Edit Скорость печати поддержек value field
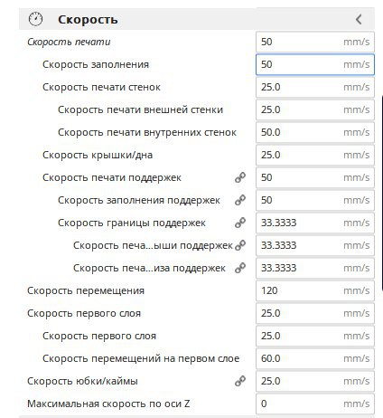 coord(315,177)
